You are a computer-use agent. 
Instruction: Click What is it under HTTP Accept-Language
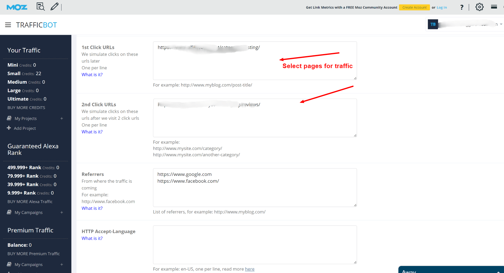[x=92, y=238]
